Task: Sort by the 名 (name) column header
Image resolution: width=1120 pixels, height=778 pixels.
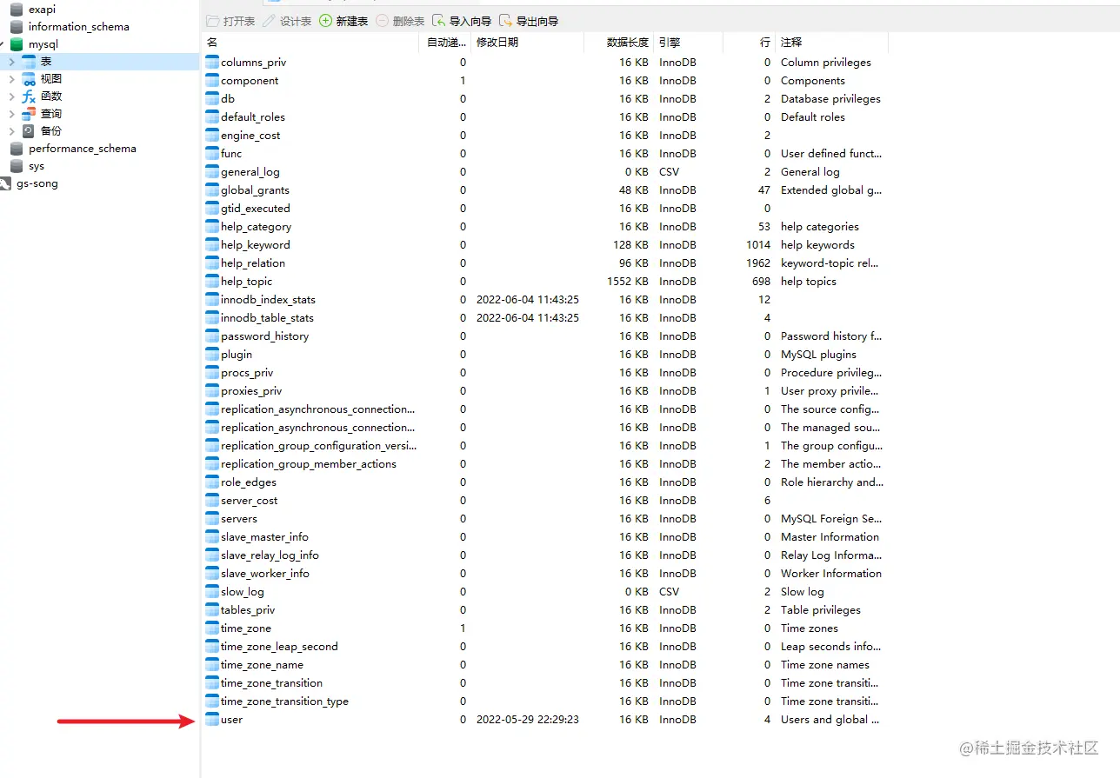Action: [x=311, y=42]
